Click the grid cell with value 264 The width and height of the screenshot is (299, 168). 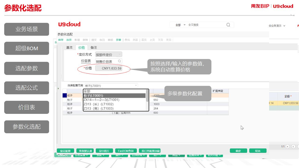pyautogui.click(x=180, y=108)
